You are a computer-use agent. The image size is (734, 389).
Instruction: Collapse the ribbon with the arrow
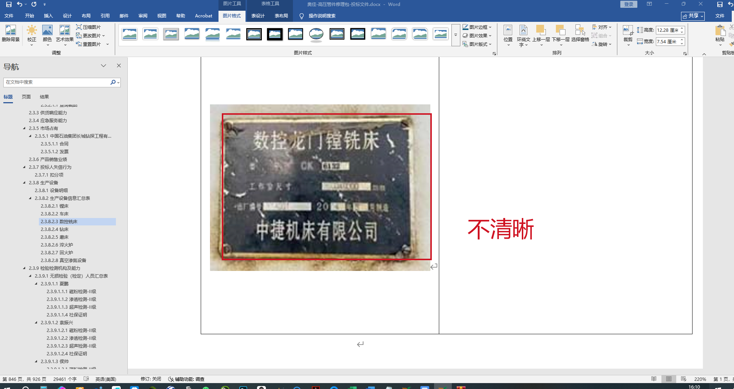tap(704, 54)
